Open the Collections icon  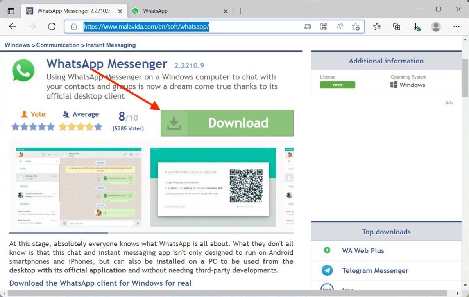click(396, 27)
